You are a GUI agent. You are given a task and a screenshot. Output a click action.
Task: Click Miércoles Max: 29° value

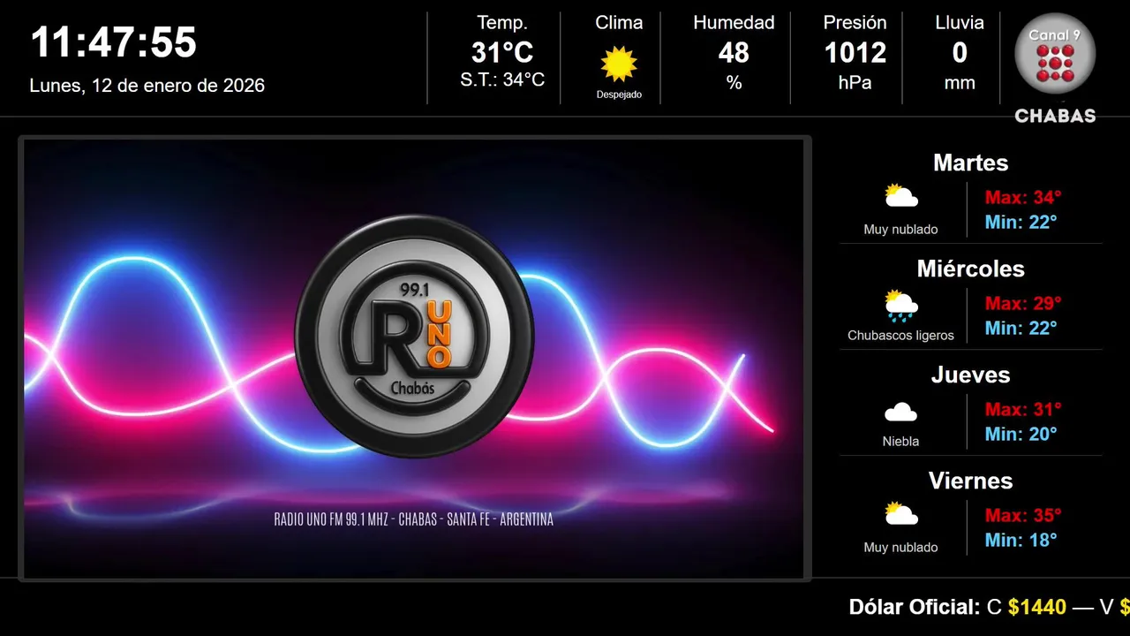pyautogui.click(x=1023, y=303)
